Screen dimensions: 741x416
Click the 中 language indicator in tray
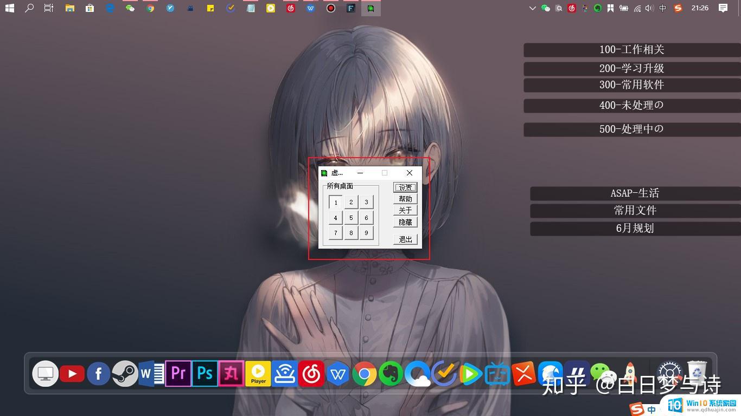click(x=663, y=8)
